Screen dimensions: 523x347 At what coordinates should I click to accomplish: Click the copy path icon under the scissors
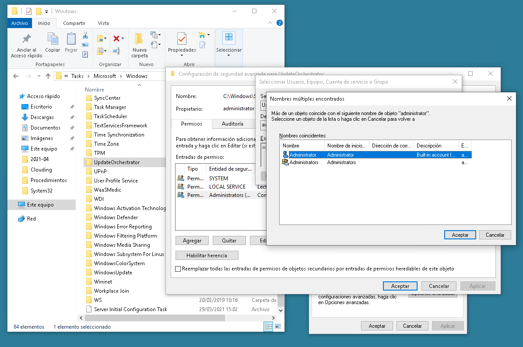click(85, 45)
